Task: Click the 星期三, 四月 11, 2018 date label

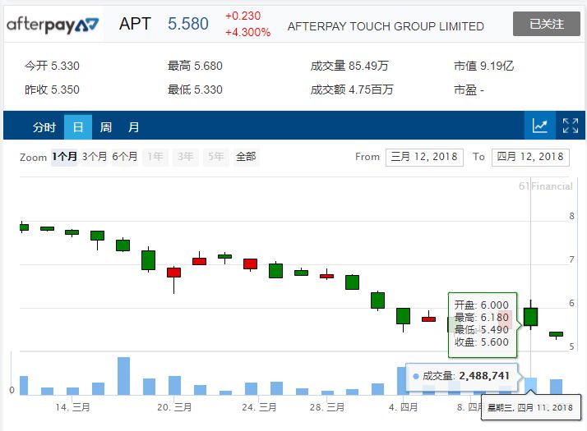Action: 530,407
